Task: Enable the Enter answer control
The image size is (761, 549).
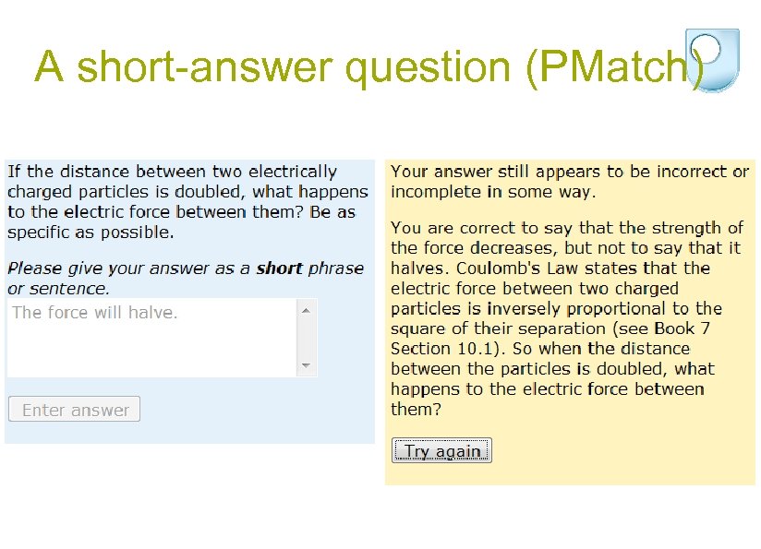Action: (74, 409)
